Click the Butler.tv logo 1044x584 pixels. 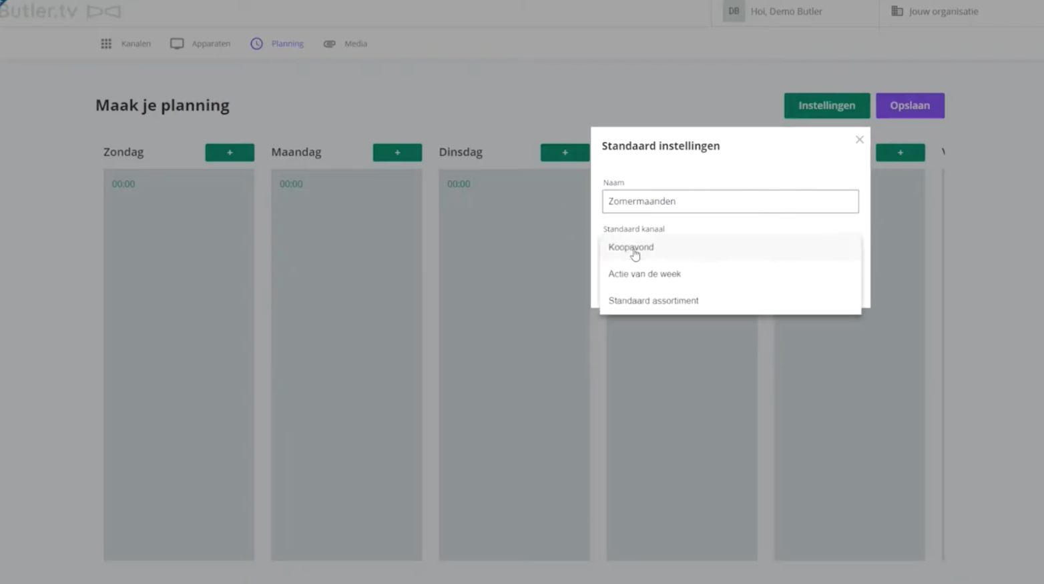[x=60, y=11]
